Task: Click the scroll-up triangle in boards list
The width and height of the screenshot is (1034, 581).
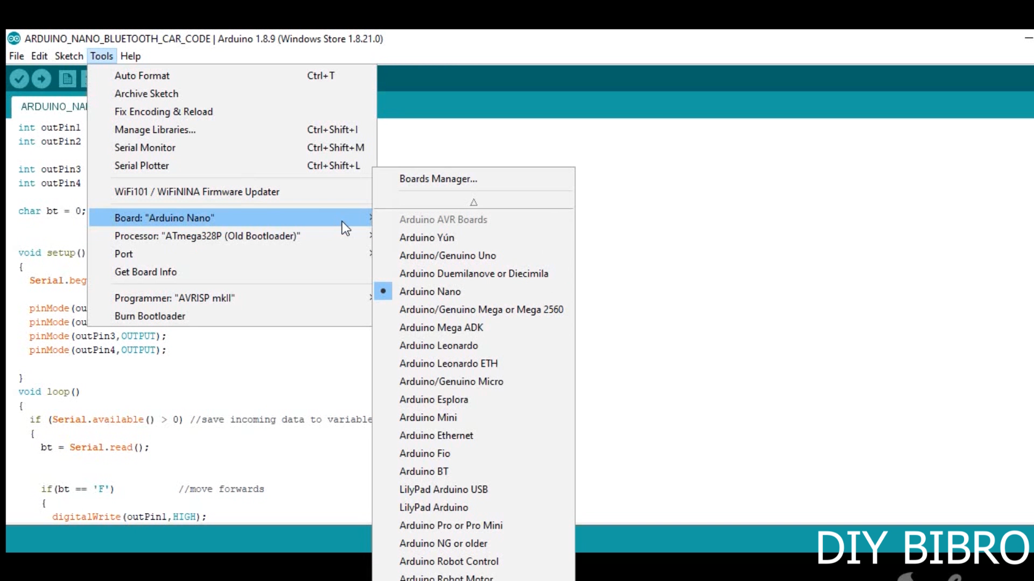Action: pyautogui.click(x=473, y=202)
